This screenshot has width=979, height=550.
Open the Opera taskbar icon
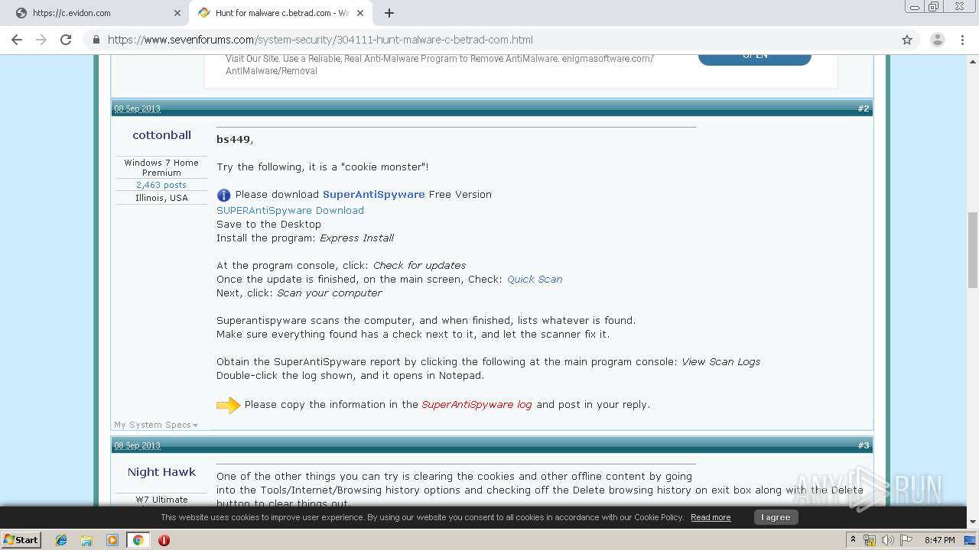point(164,540)
